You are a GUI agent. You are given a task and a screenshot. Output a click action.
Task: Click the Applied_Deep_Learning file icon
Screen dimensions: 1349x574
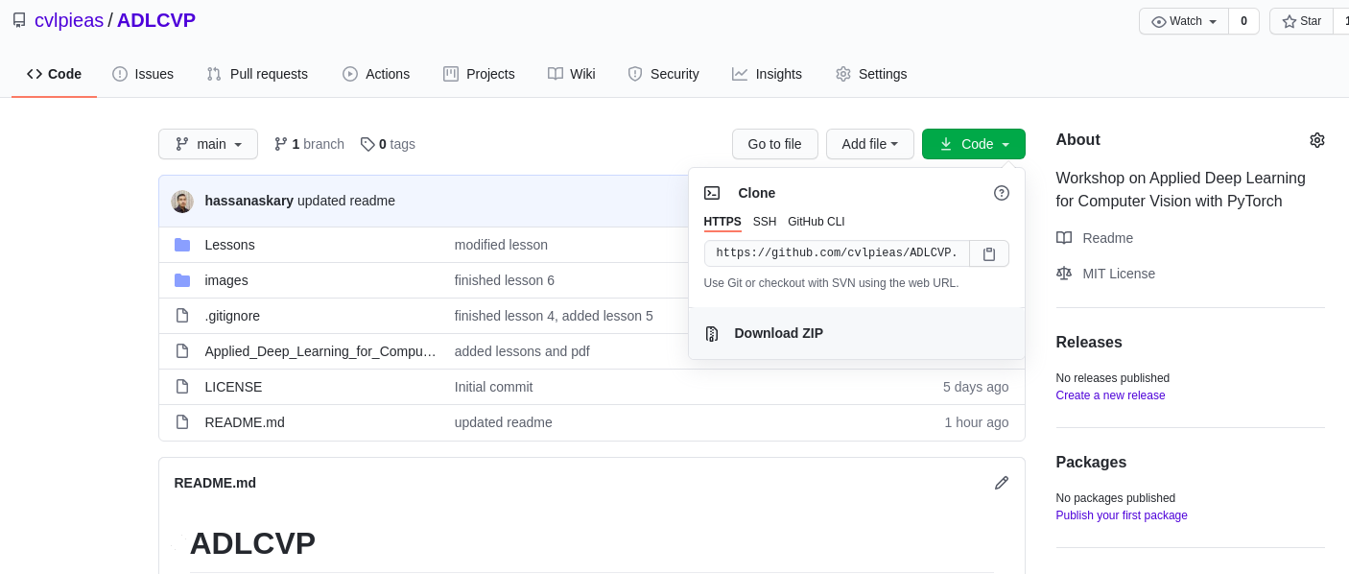coord(182,351)
